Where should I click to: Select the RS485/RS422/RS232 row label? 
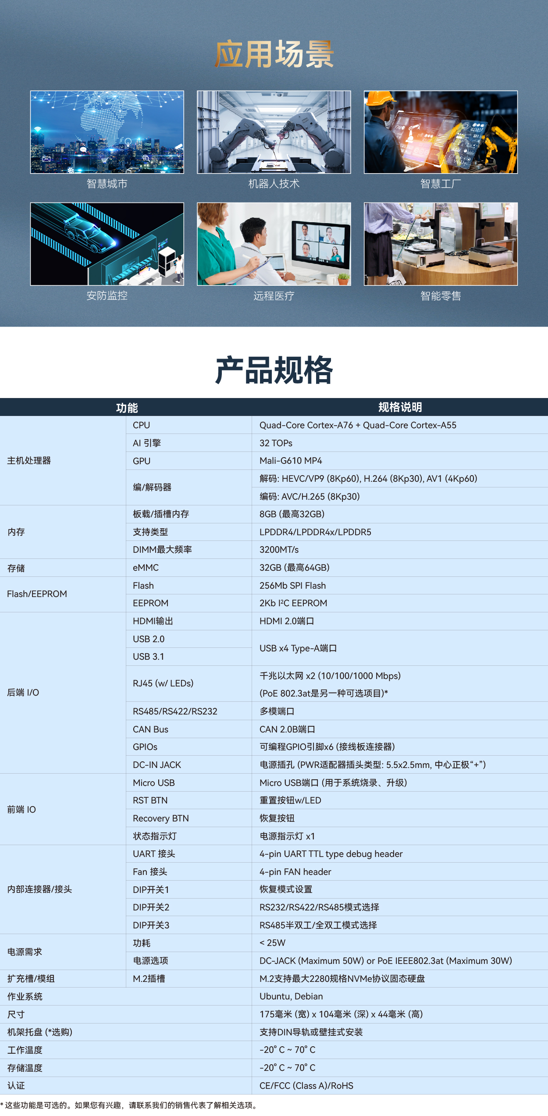(x=175, y=711)
